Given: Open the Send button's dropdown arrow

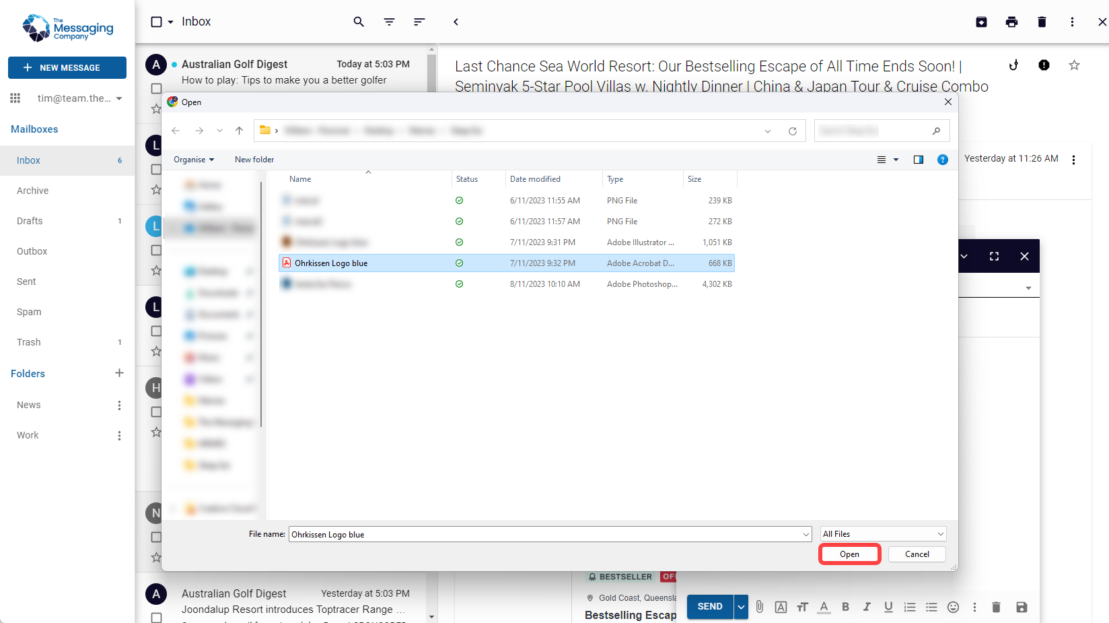Looking at the screenshot, I should click(740, 607).
